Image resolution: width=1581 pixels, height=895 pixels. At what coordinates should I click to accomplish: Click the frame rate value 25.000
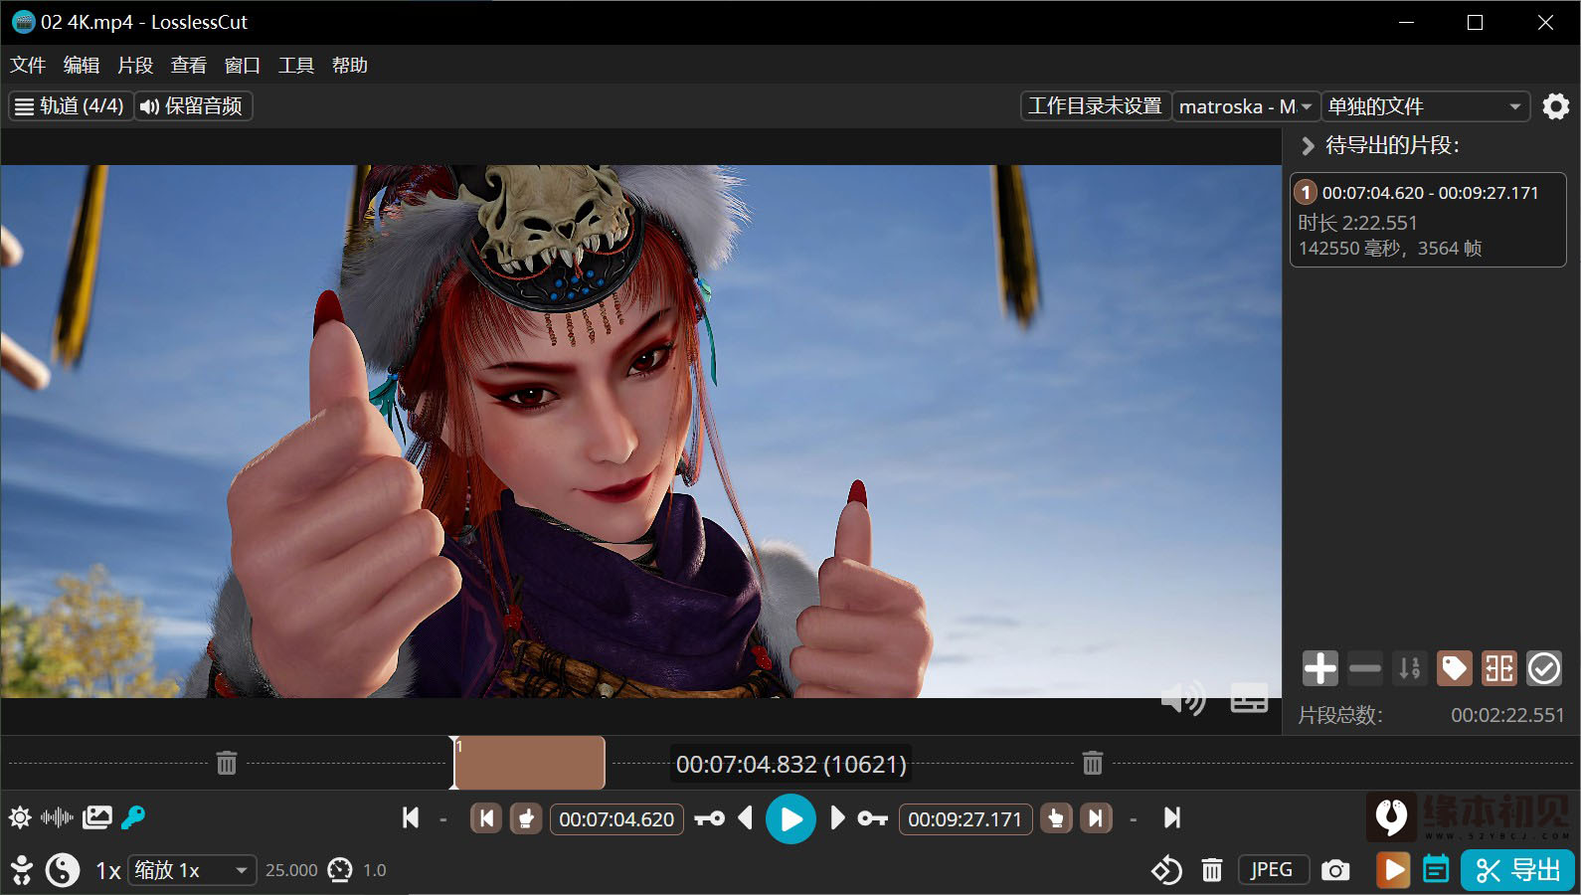pos(291,870)
